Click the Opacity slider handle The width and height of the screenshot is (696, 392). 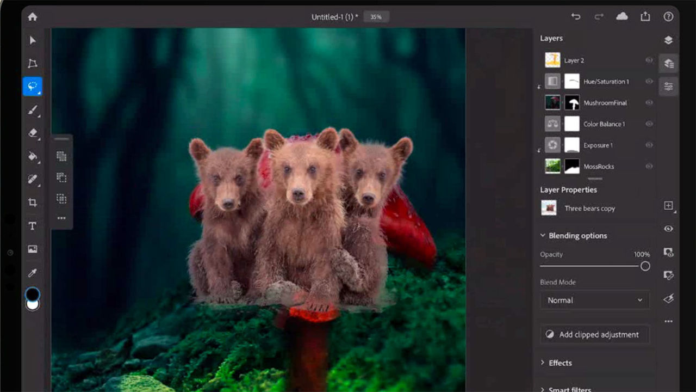(x=645, y=266)
